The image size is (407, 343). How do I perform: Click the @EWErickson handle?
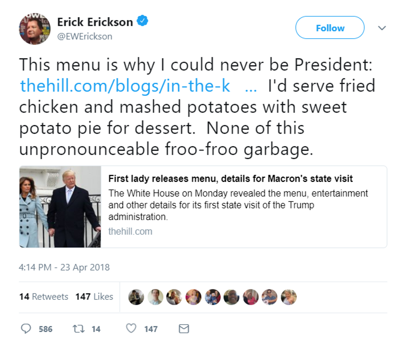(85, 37)
